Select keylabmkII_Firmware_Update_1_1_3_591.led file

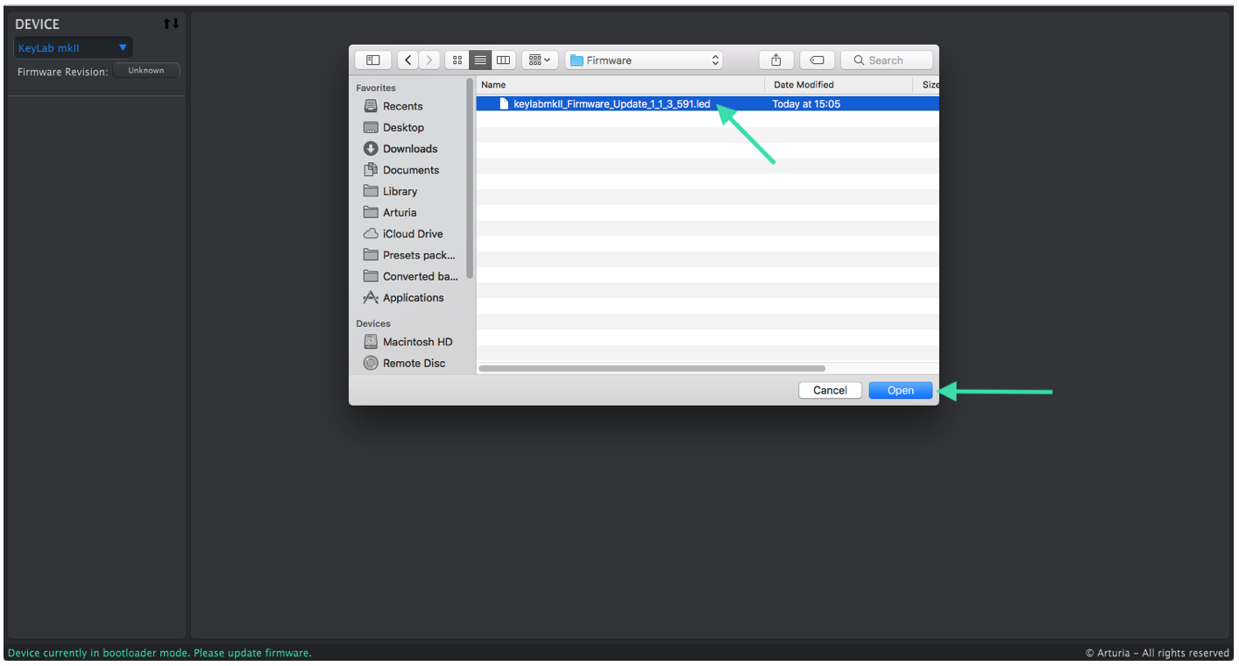(x=611, y=104)
